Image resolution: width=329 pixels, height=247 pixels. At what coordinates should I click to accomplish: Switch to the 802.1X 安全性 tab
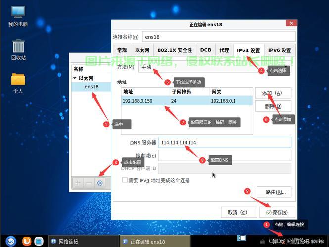click(x=174, y=50)
